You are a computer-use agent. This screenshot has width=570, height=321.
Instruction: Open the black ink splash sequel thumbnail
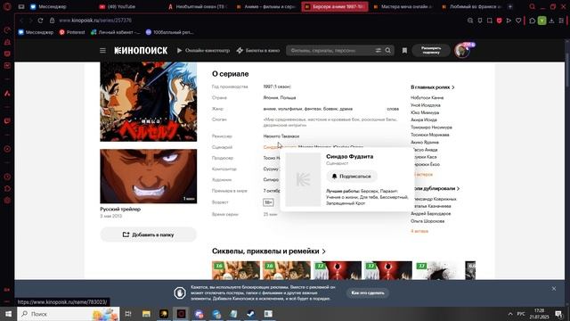coord(439,270)
